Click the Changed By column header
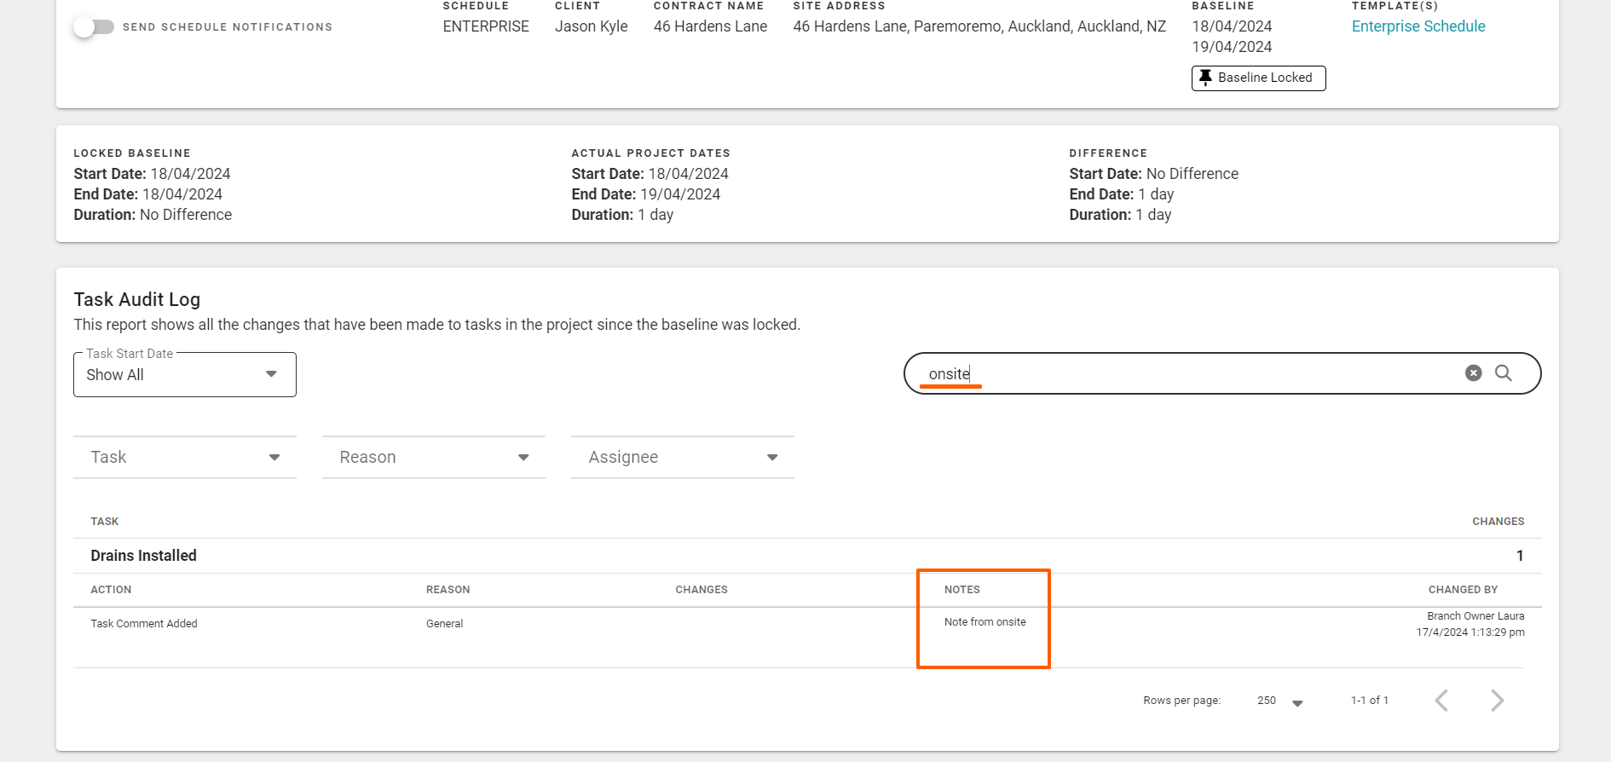Image resolution: width=1611 pixels, height=762 pixels. 1462,590
